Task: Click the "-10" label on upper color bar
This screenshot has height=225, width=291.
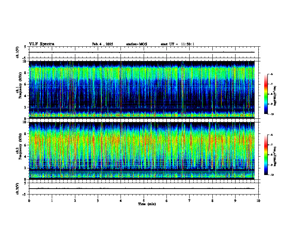Action: coord(272,114)
